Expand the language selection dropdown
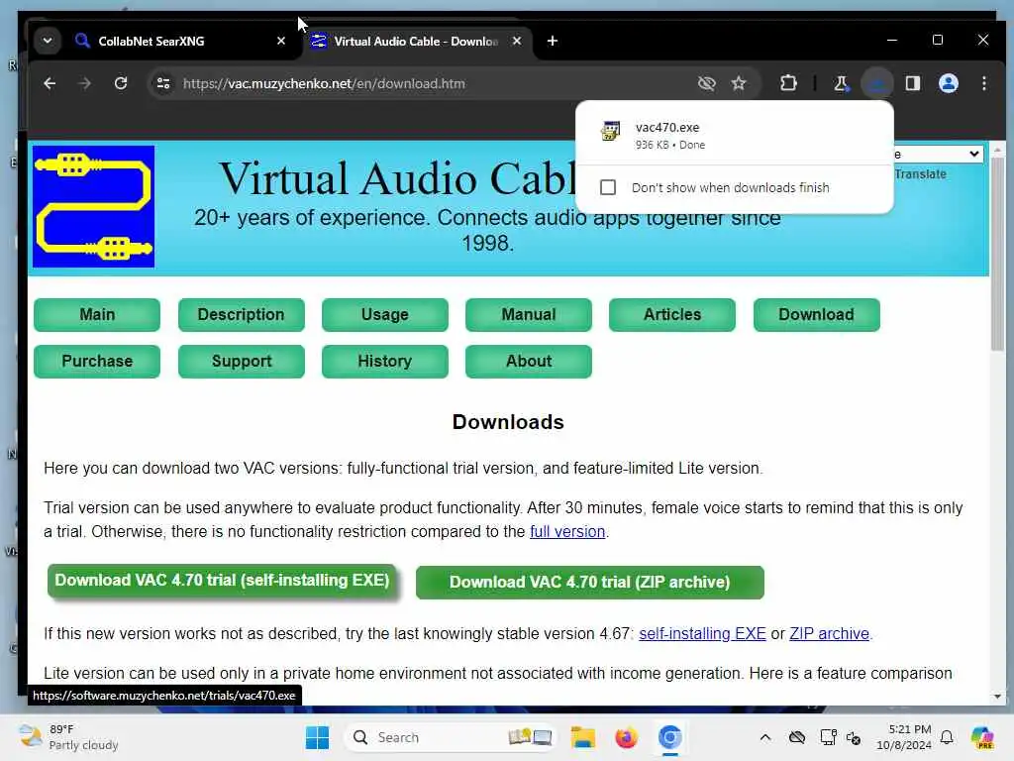This screenshot has height=761, width=1014. click(x=939, y=154)
